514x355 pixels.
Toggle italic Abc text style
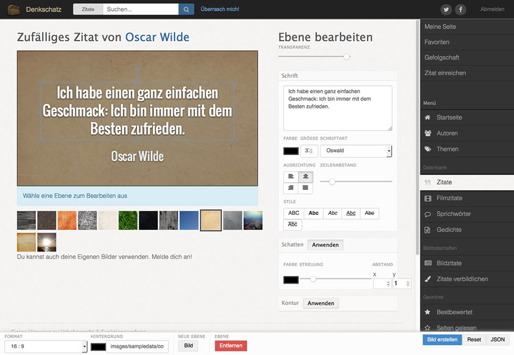coord(332,213)
